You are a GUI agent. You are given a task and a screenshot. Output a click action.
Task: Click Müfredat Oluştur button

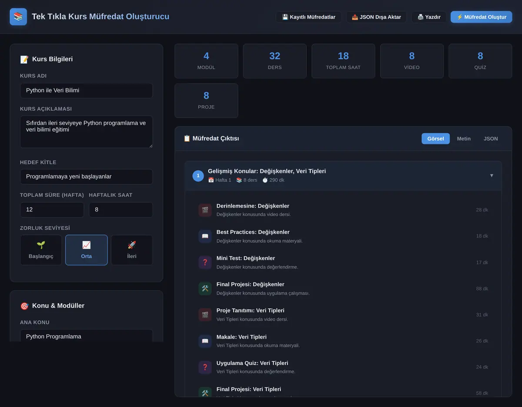click(x=481, y=17)
